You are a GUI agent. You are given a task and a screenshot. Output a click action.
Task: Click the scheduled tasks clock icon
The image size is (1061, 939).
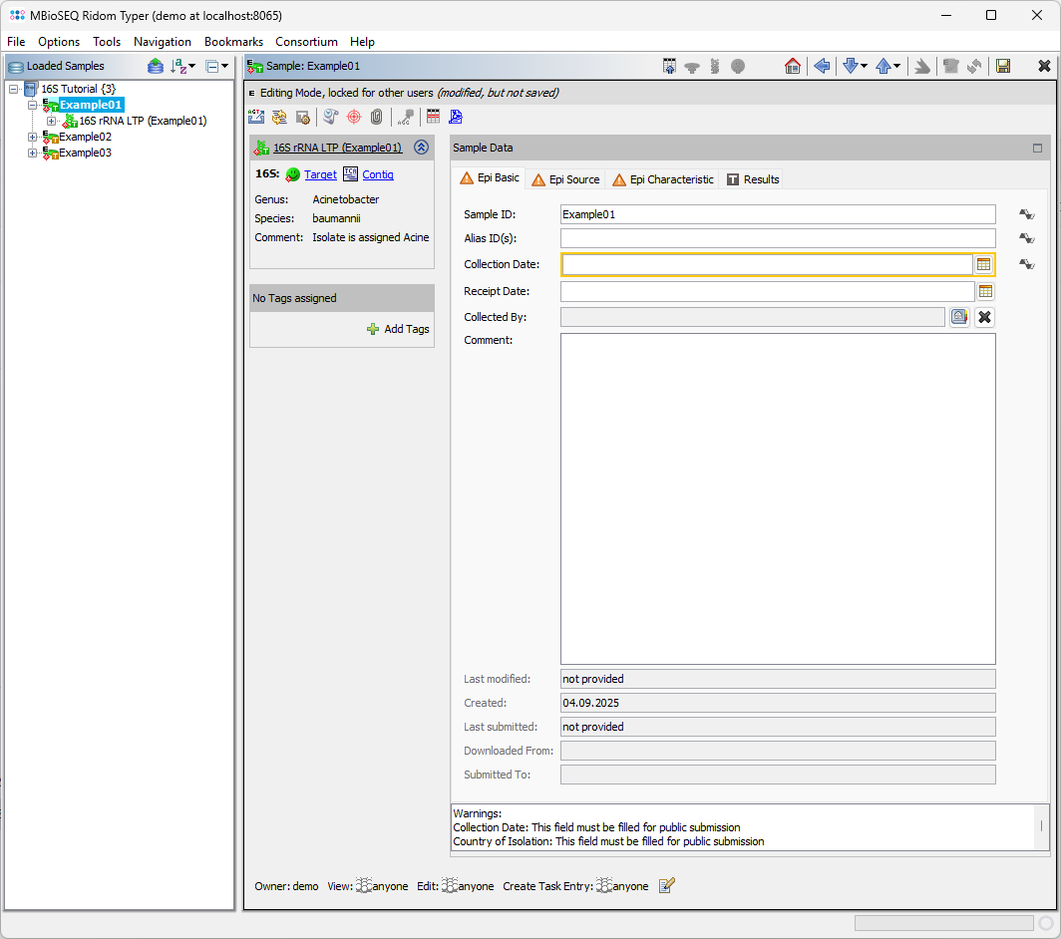click(x=331, y=117)
